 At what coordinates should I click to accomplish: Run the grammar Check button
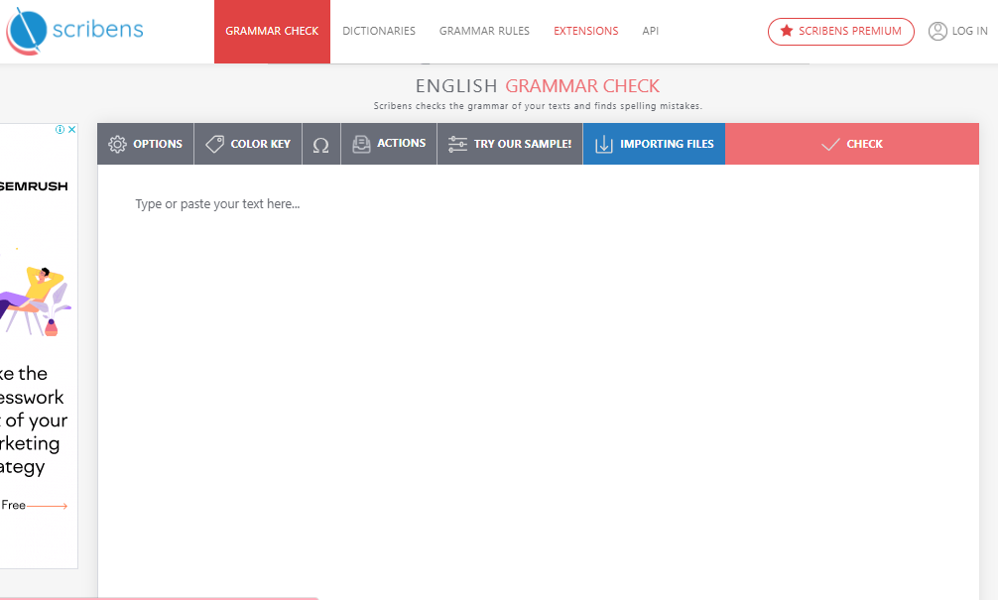click(x=851, y=144)
